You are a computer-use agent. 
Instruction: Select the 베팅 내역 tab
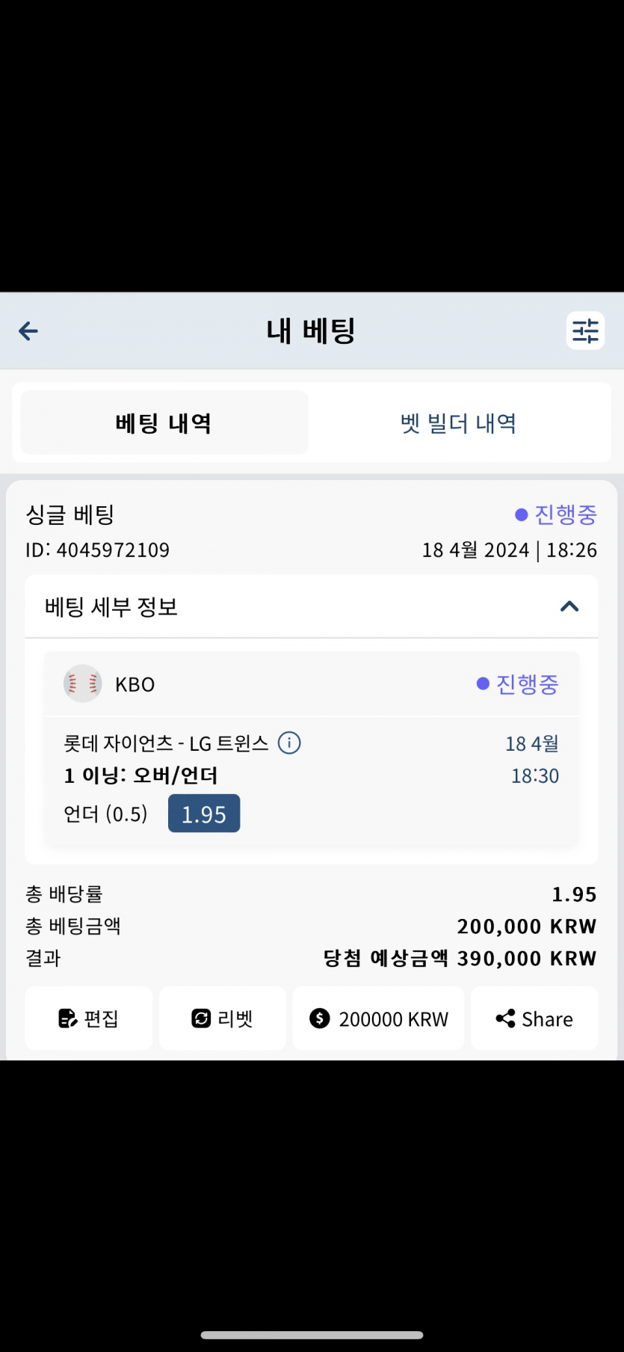coord(164,423)
